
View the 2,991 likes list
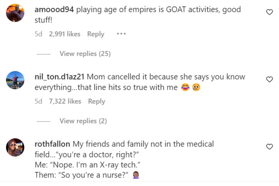64,34
